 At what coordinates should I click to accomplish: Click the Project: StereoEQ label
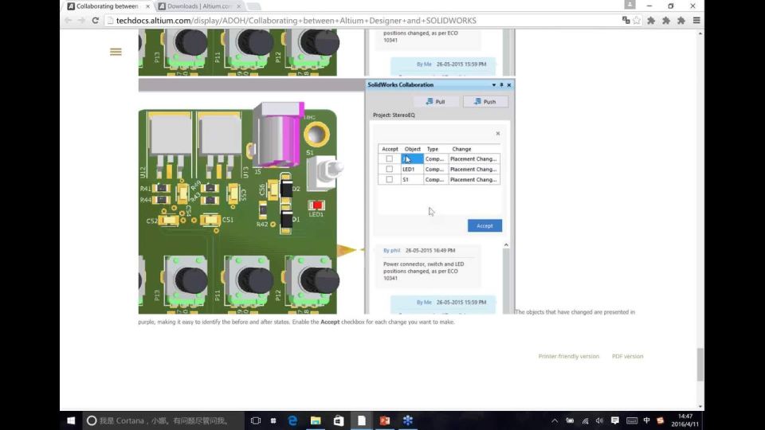tap(394, 115)
